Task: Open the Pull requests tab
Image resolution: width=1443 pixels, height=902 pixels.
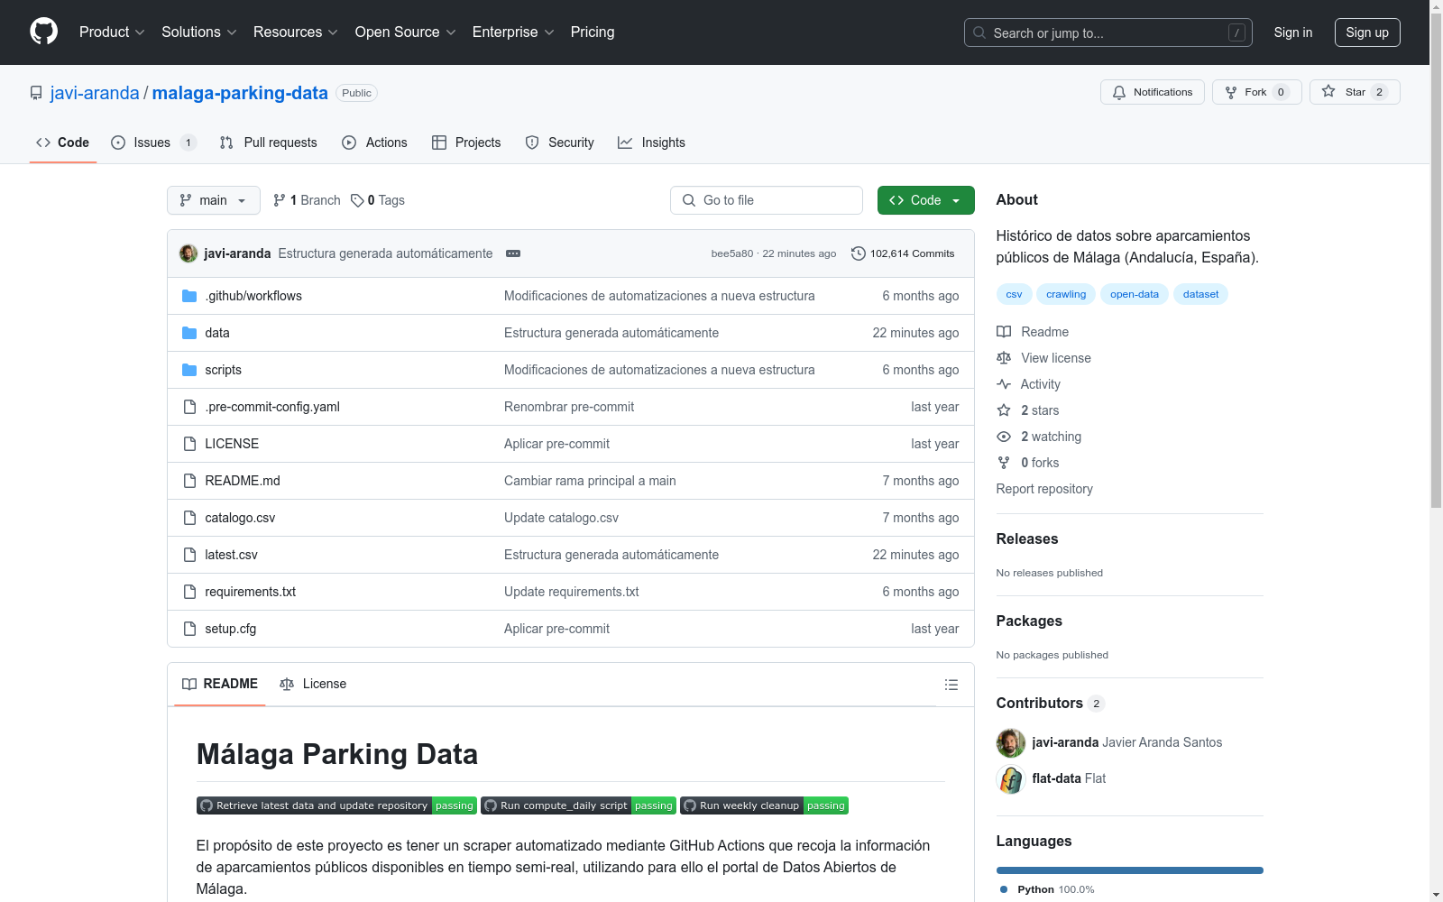Action: (269, 143)
